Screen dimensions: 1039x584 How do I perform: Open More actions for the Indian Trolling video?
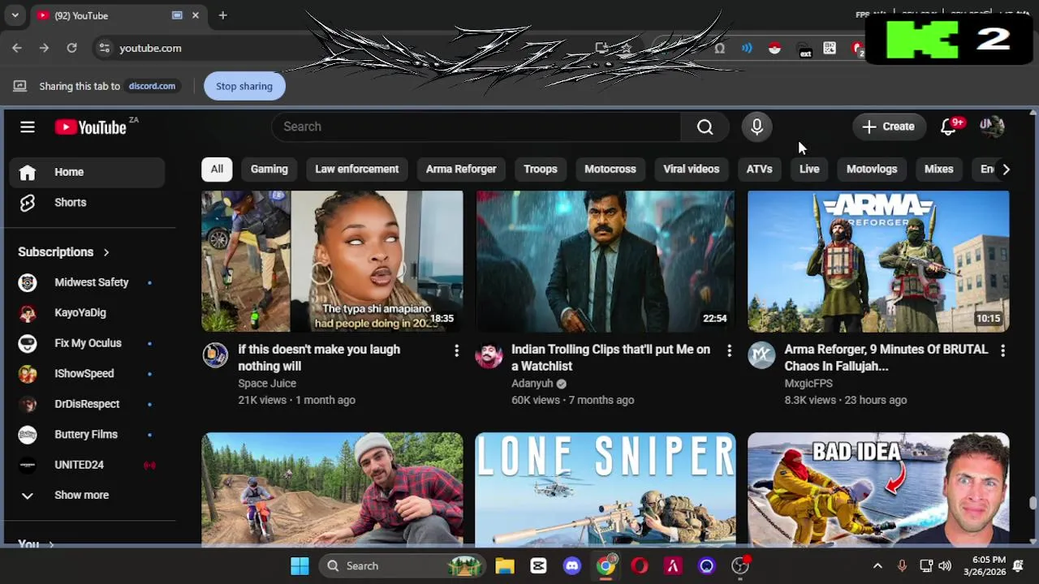point(729,350)
